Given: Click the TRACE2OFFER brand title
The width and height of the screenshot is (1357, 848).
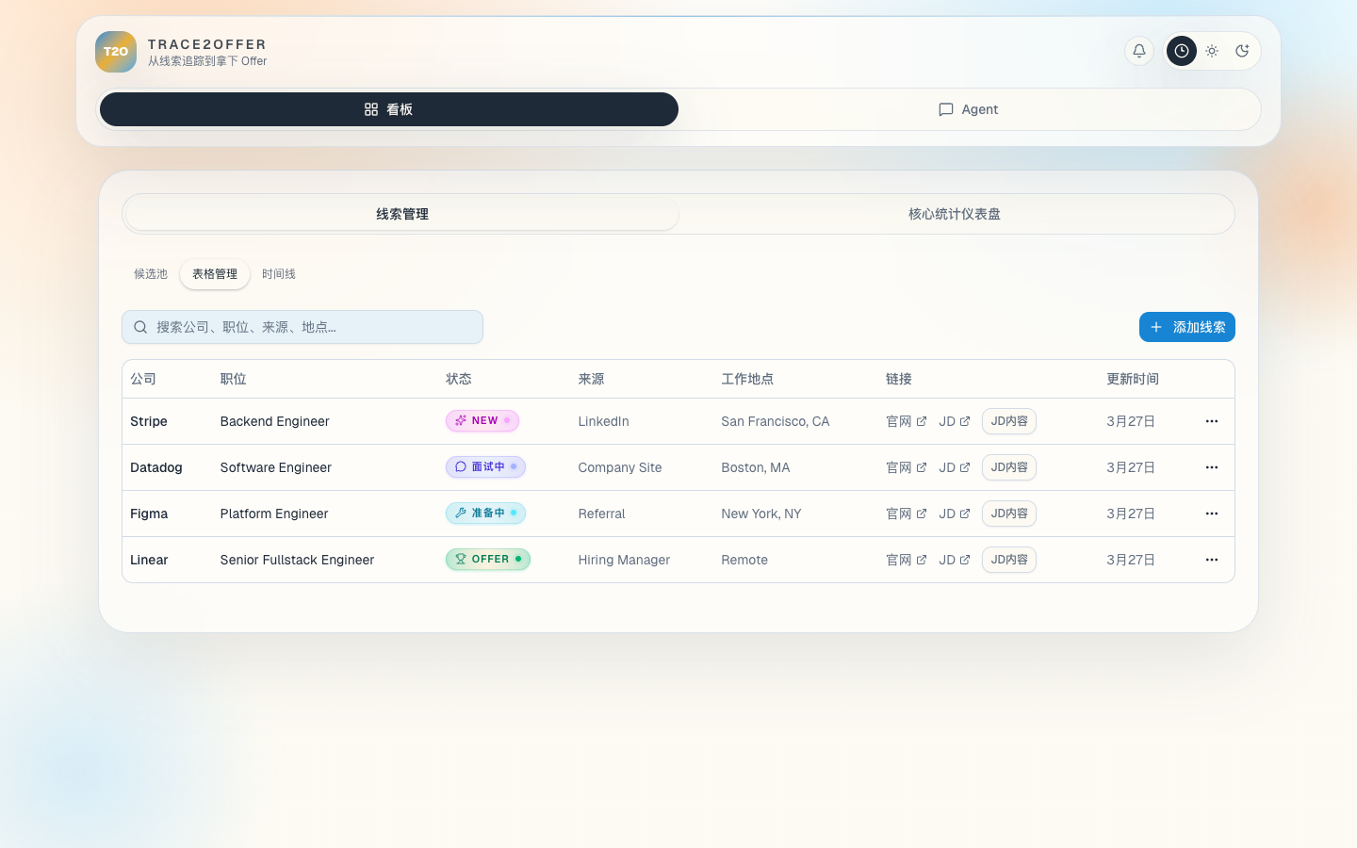Looking at the screenshot, I should click(207, 44).
